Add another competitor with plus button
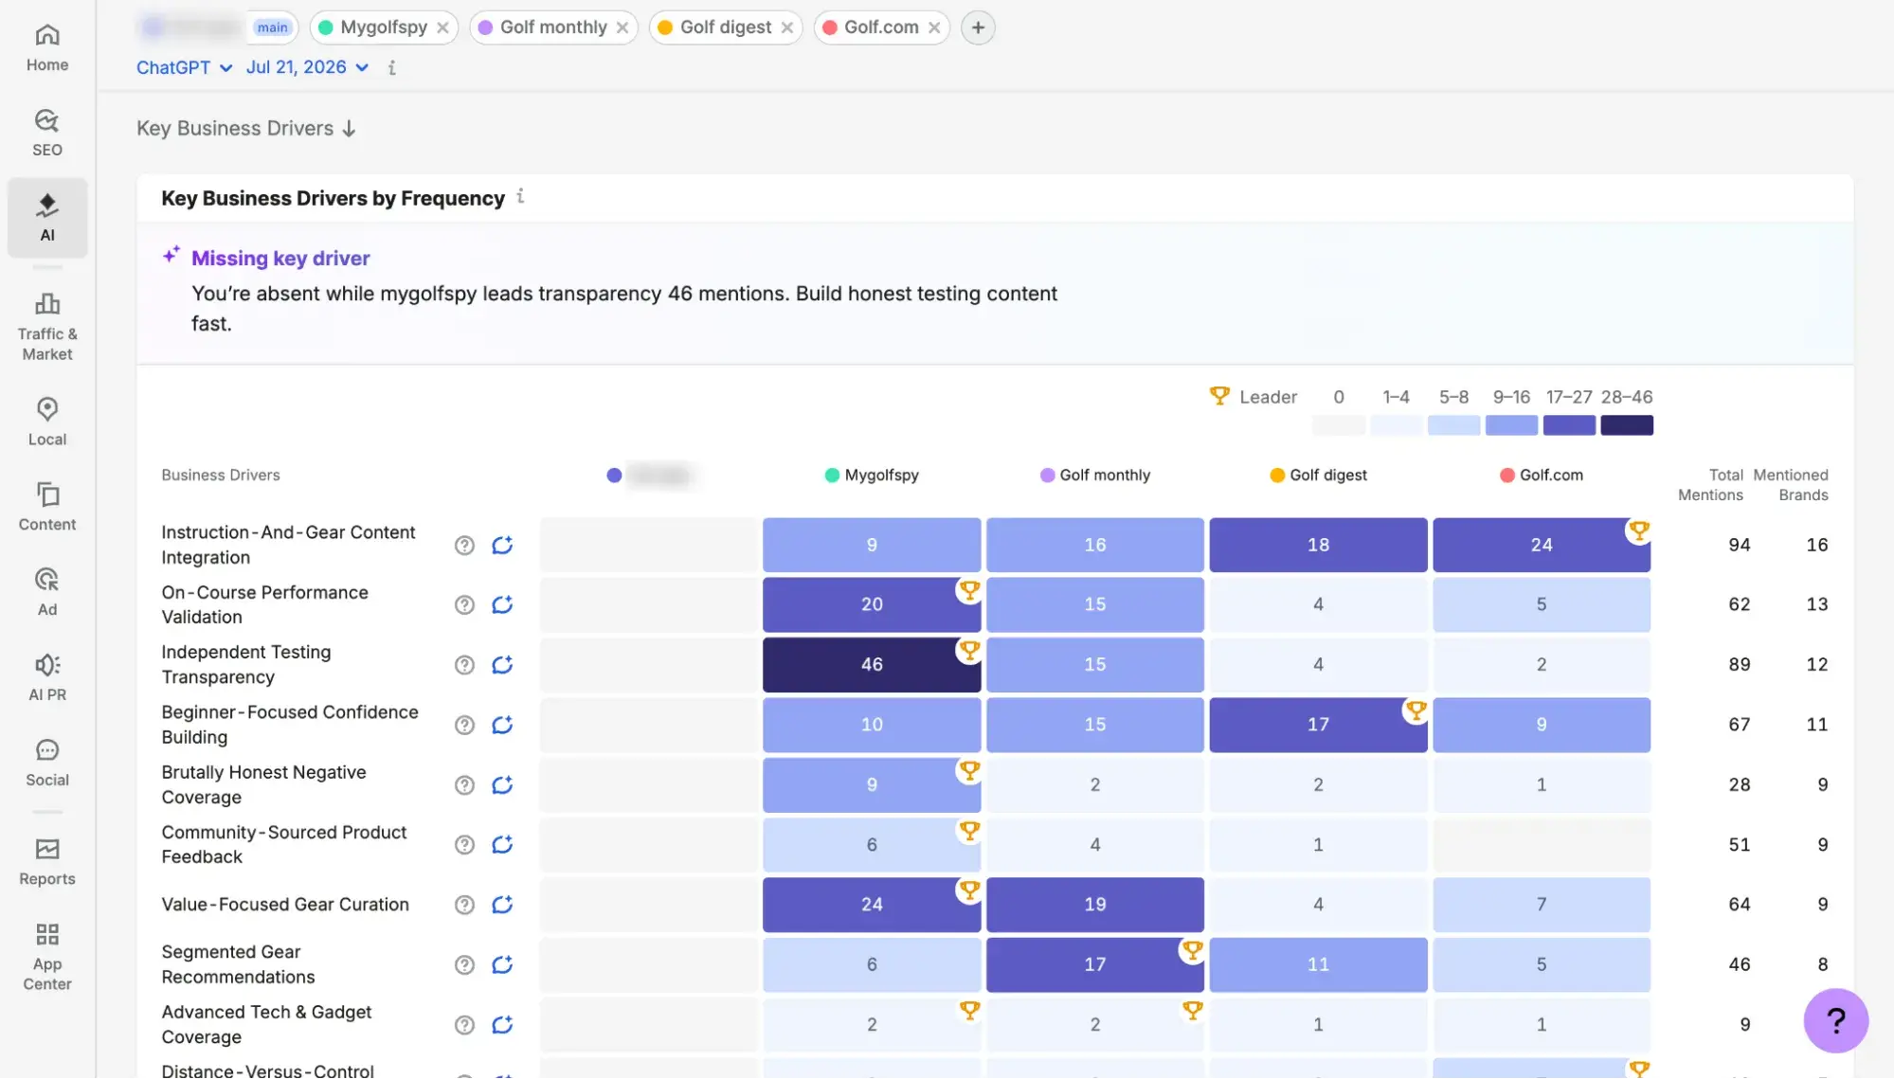The image size is (1894, 1079). point(978,27)
